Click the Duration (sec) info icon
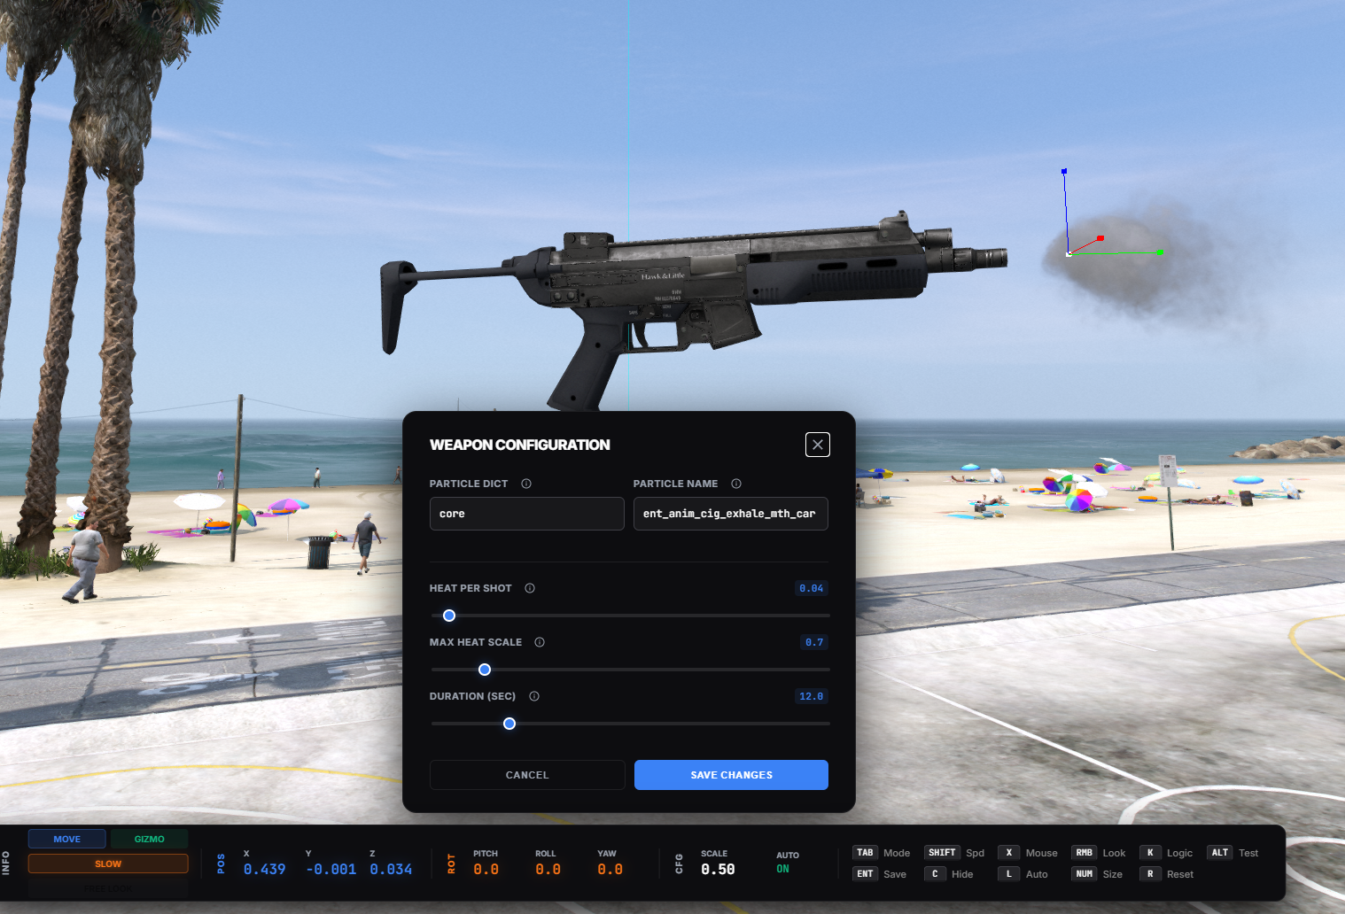 pyautogui.click(x=533, y=696)
